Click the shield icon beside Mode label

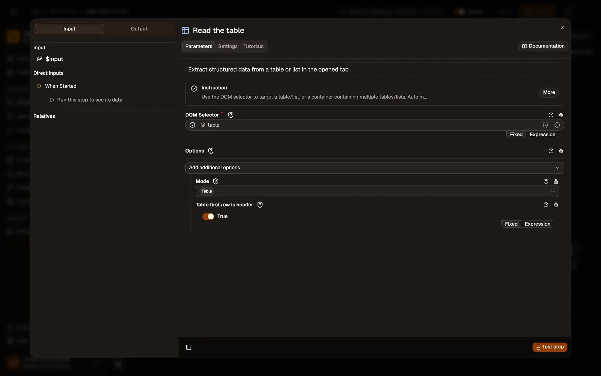(216, 181)
